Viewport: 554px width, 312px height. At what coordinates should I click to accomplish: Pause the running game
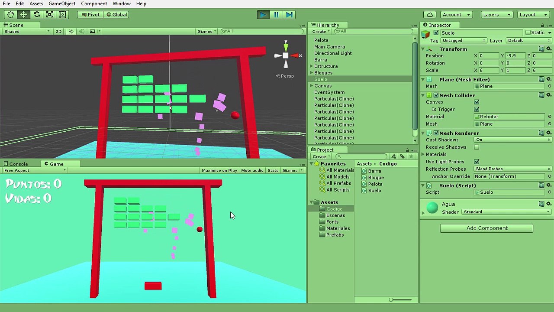coord(276,14)
